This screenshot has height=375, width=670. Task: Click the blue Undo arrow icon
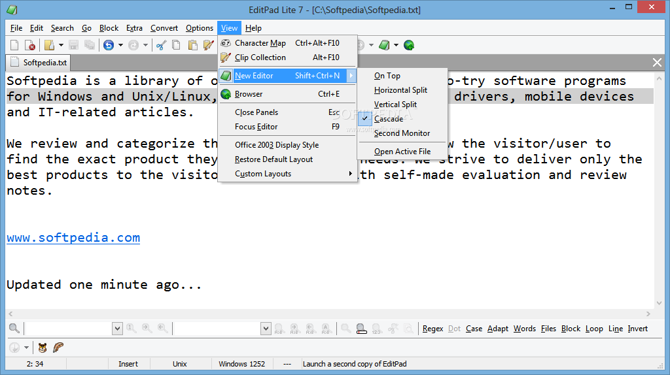click(x=109, y=45)
